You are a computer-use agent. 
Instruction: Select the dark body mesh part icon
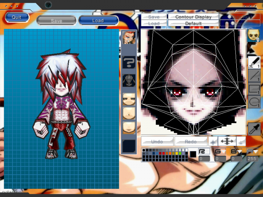pyautogui.click(x=129, y=81)
